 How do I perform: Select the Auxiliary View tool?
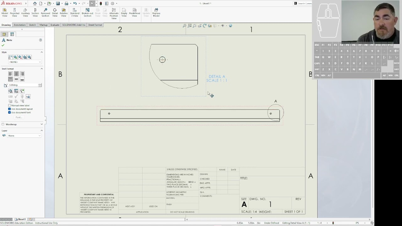(25, 13)
